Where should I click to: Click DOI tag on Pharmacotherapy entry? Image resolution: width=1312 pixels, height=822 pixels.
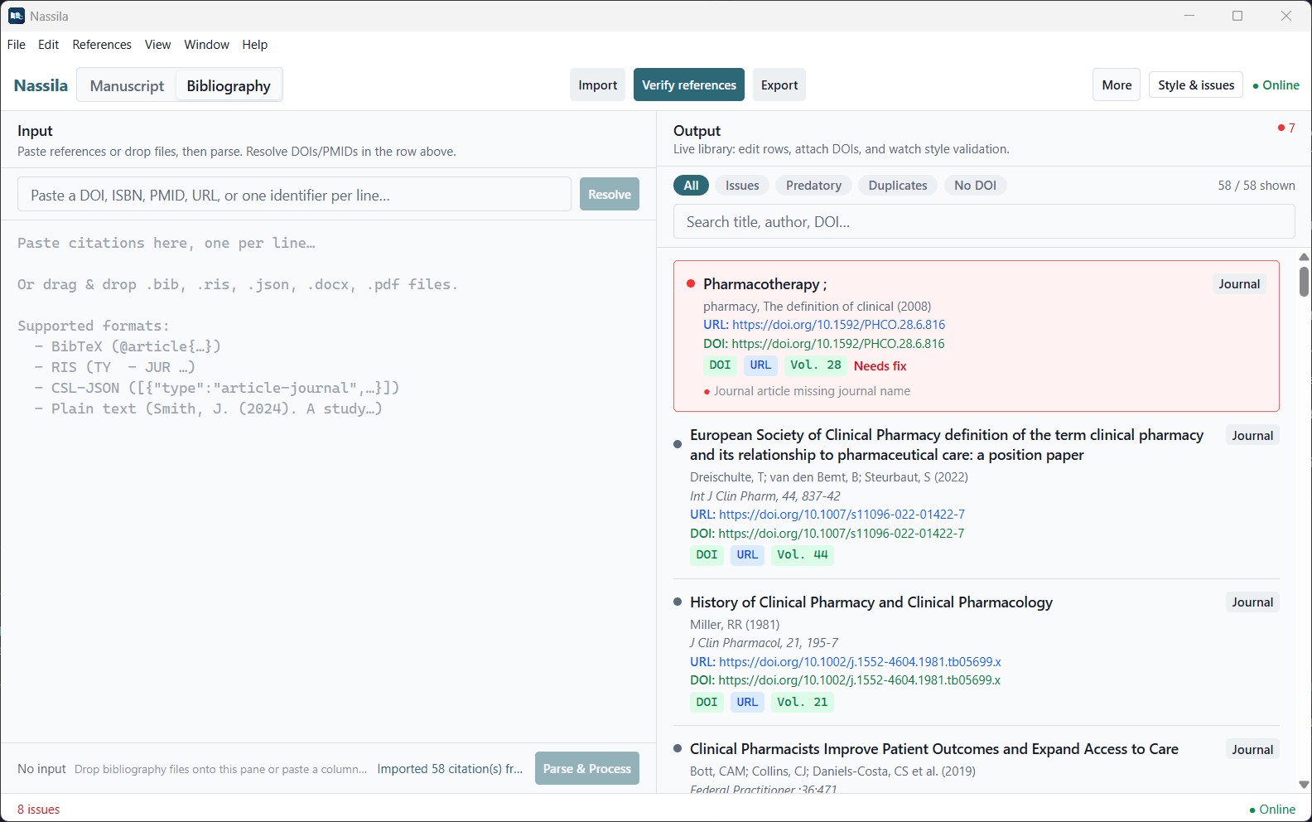720,365
